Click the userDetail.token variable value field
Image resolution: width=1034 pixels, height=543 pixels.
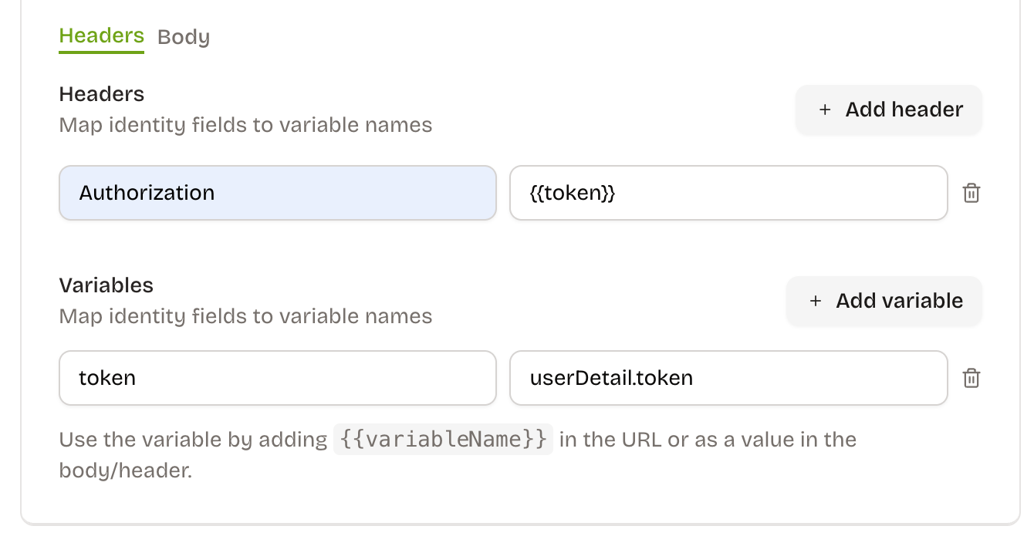728,378
